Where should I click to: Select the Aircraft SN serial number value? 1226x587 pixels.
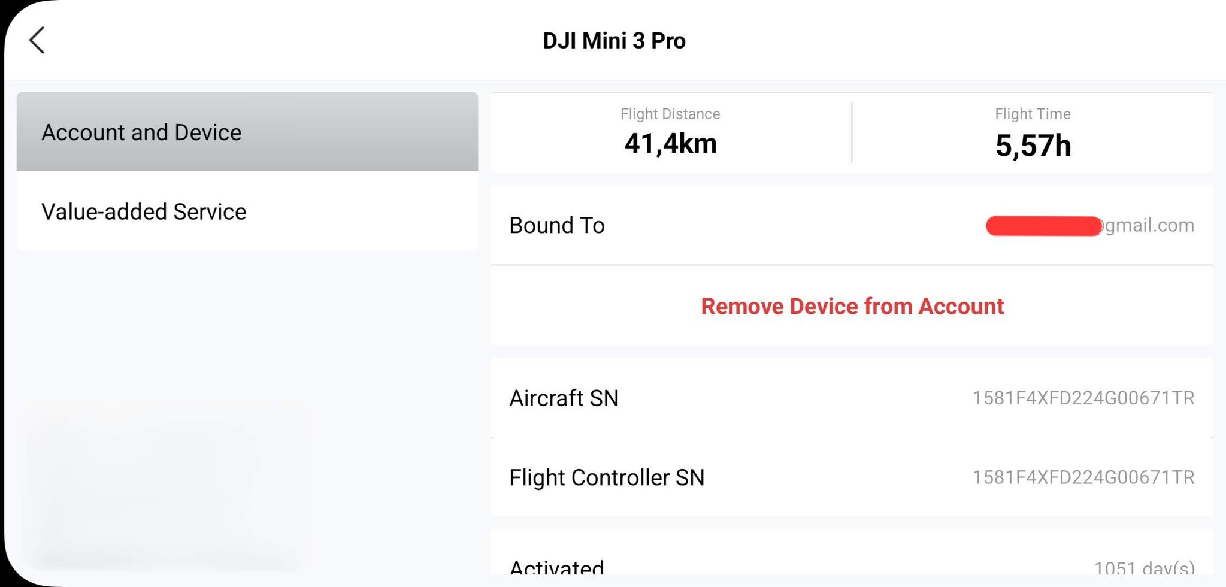click(x=1083, y=398)
